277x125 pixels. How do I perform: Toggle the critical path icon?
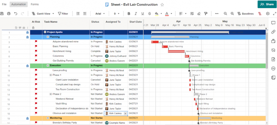(x=260, y=14)
